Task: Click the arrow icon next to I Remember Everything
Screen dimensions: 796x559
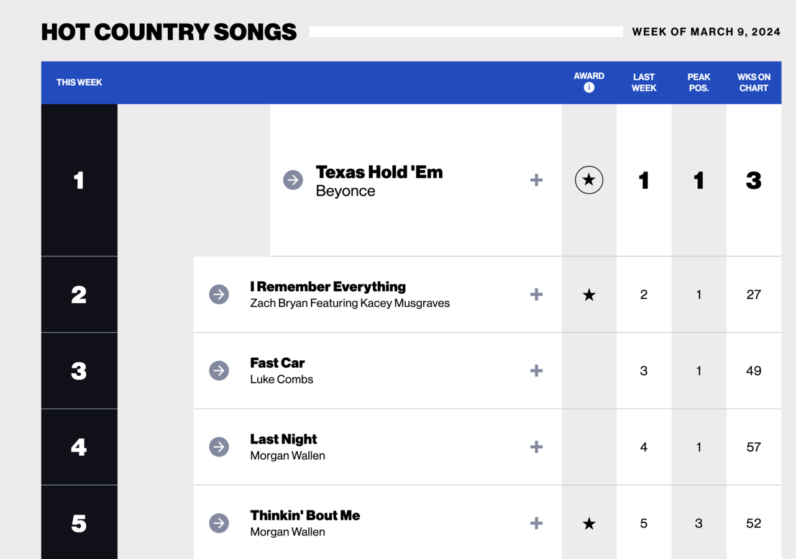Action: click(x=219, y=294)
